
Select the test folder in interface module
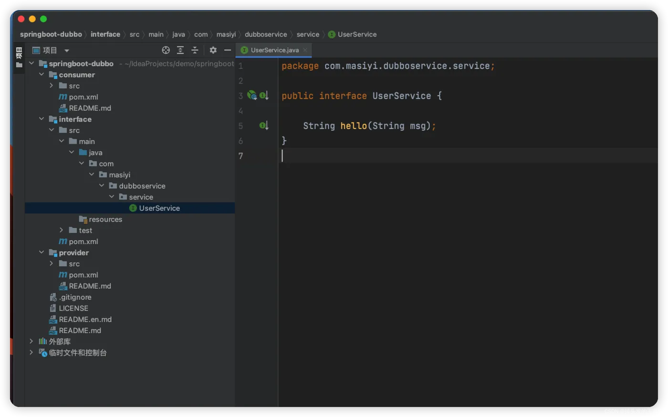[81, 230]
